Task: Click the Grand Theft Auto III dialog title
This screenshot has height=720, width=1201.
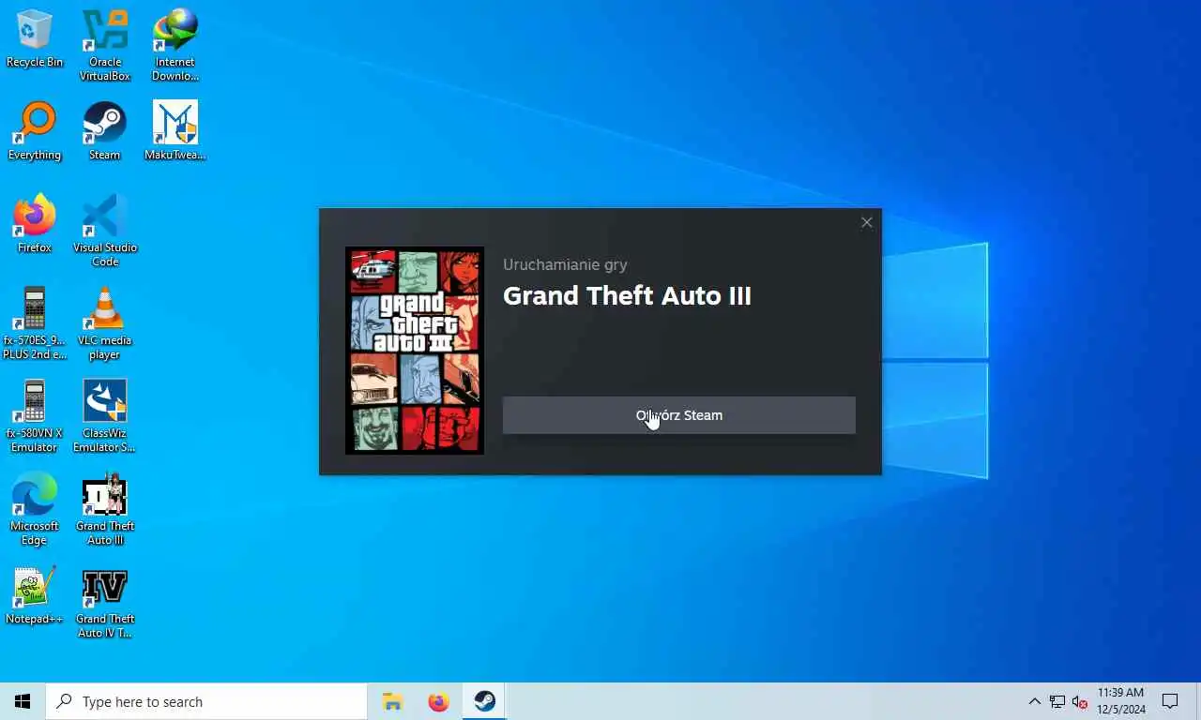Action: [627, 296]
